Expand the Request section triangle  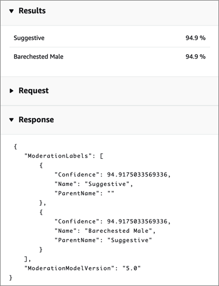(12, 91)
